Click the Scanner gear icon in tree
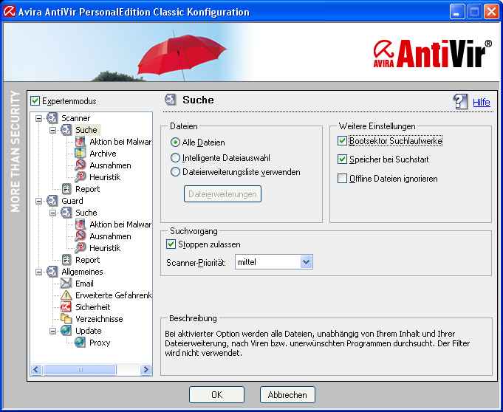The image size is (503, 412). (x=52, y=118)
